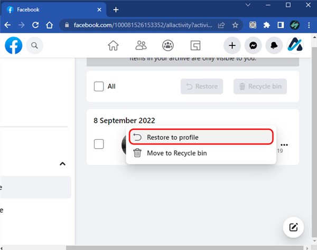Toggle the browser side panel
This screenshot has height=250, width=317.
click(281, 25)
